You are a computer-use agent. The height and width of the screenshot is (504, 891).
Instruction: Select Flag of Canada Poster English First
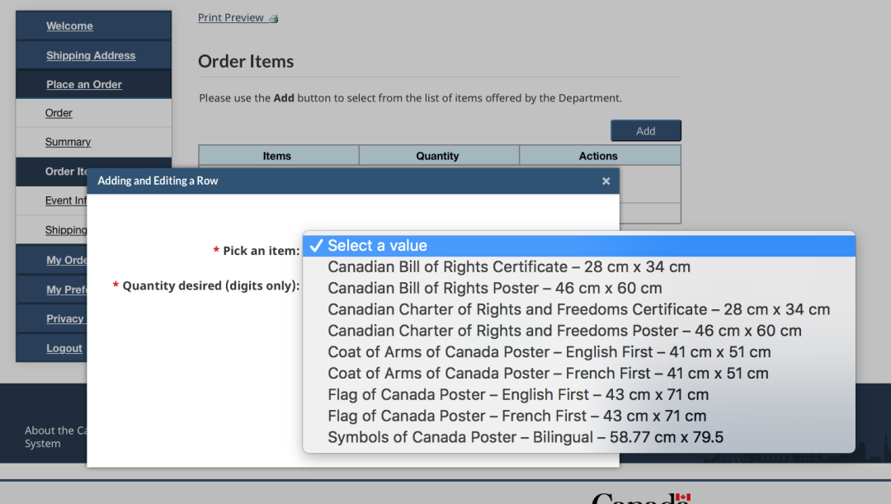pyautogui.click(x=518, y=395)
